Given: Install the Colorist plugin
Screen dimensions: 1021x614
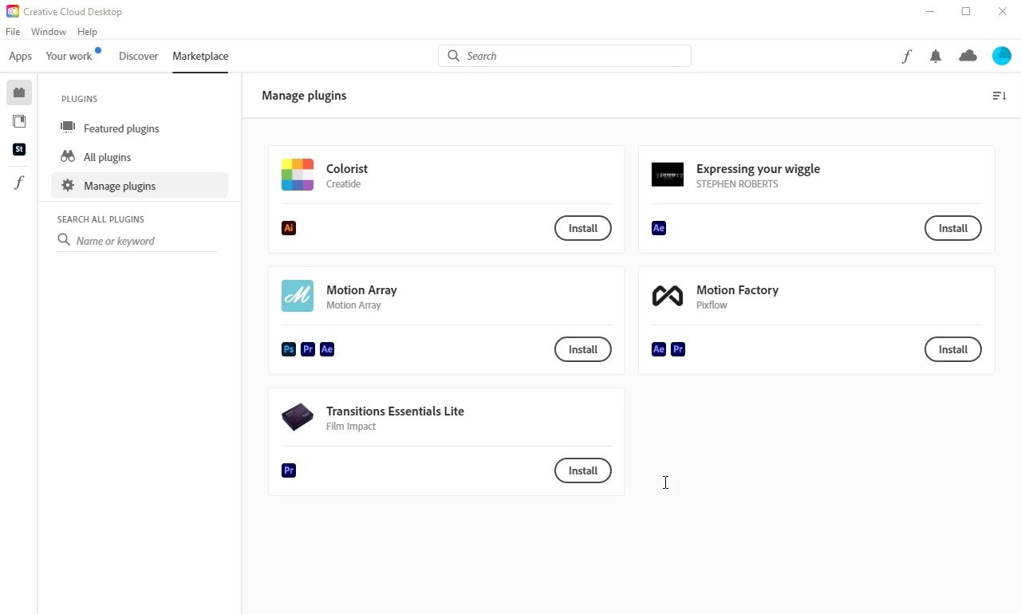Looking at the screenshot, I should (x=583, y=228).
